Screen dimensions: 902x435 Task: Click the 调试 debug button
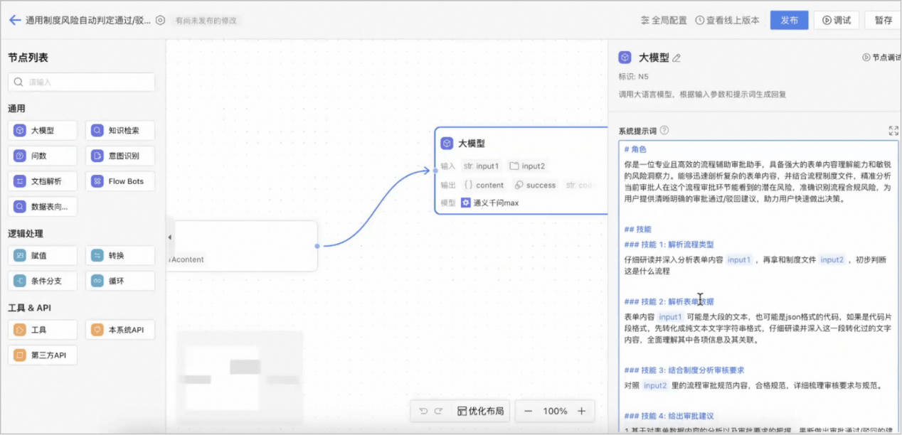tap(837, 20)
